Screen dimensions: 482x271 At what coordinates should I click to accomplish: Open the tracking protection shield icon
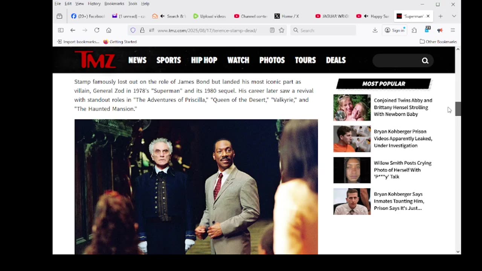tap(133, 30)
